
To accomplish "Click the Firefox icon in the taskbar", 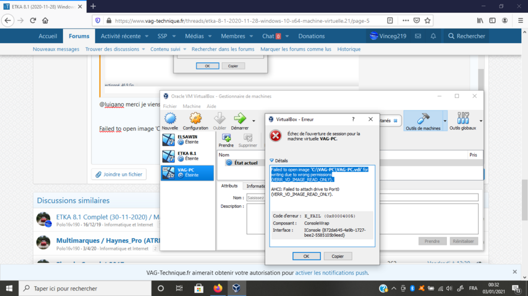I will click(218, 288).
